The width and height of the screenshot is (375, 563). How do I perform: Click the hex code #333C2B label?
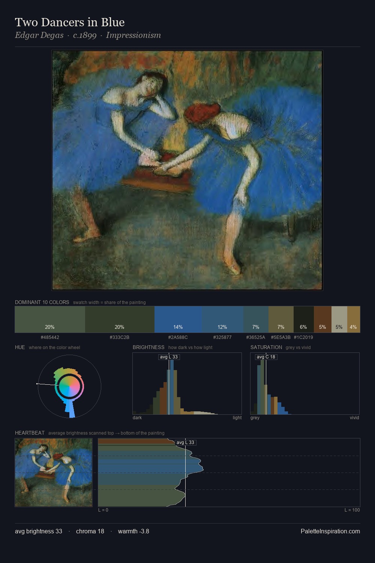[x=120, y=337]
